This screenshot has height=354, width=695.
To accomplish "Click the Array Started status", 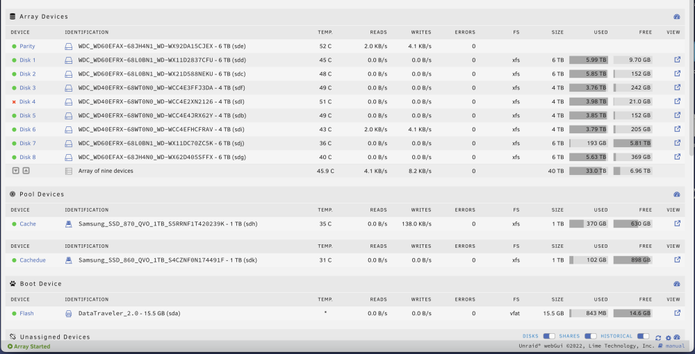I will [x=28, y=346].
